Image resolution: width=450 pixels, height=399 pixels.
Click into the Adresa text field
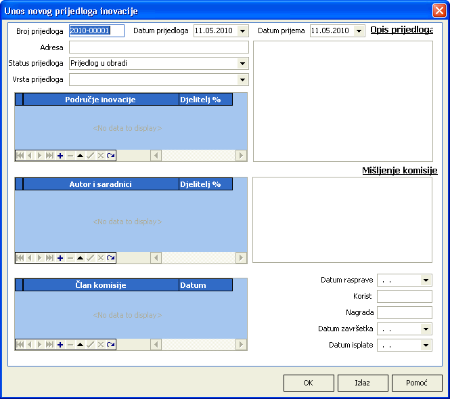coord(159,47)
